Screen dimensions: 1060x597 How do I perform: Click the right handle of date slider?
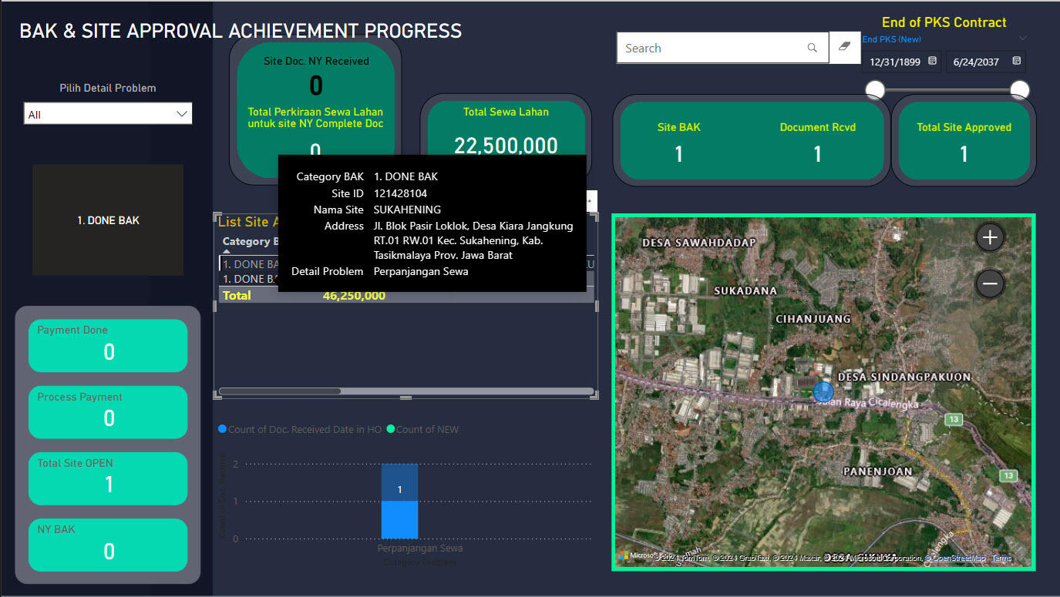click(x=1020, y=90)
